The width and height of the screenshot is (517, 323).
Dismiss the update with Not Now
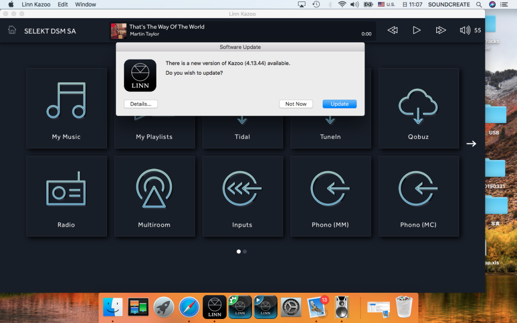(x=296, y=104)
